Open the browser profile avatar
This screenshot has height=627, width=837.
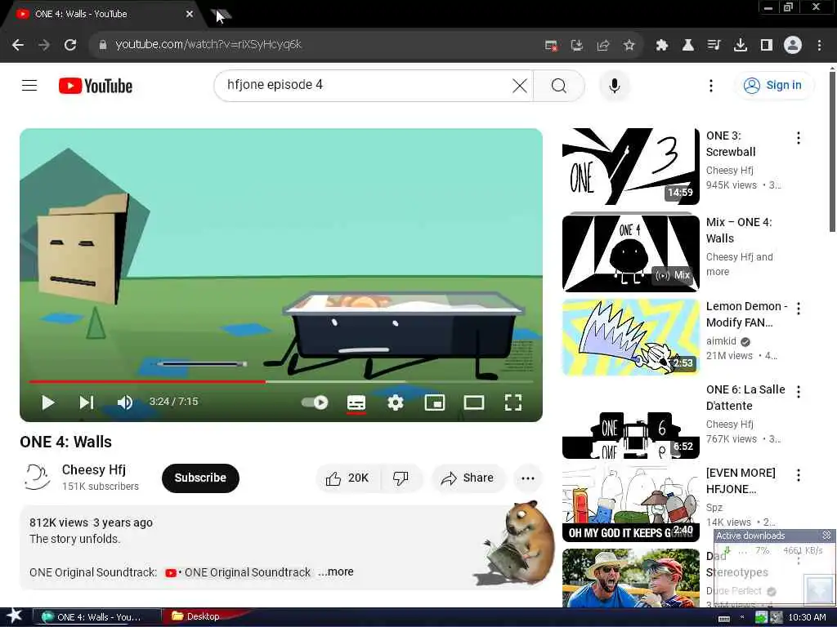click(792, 45)
